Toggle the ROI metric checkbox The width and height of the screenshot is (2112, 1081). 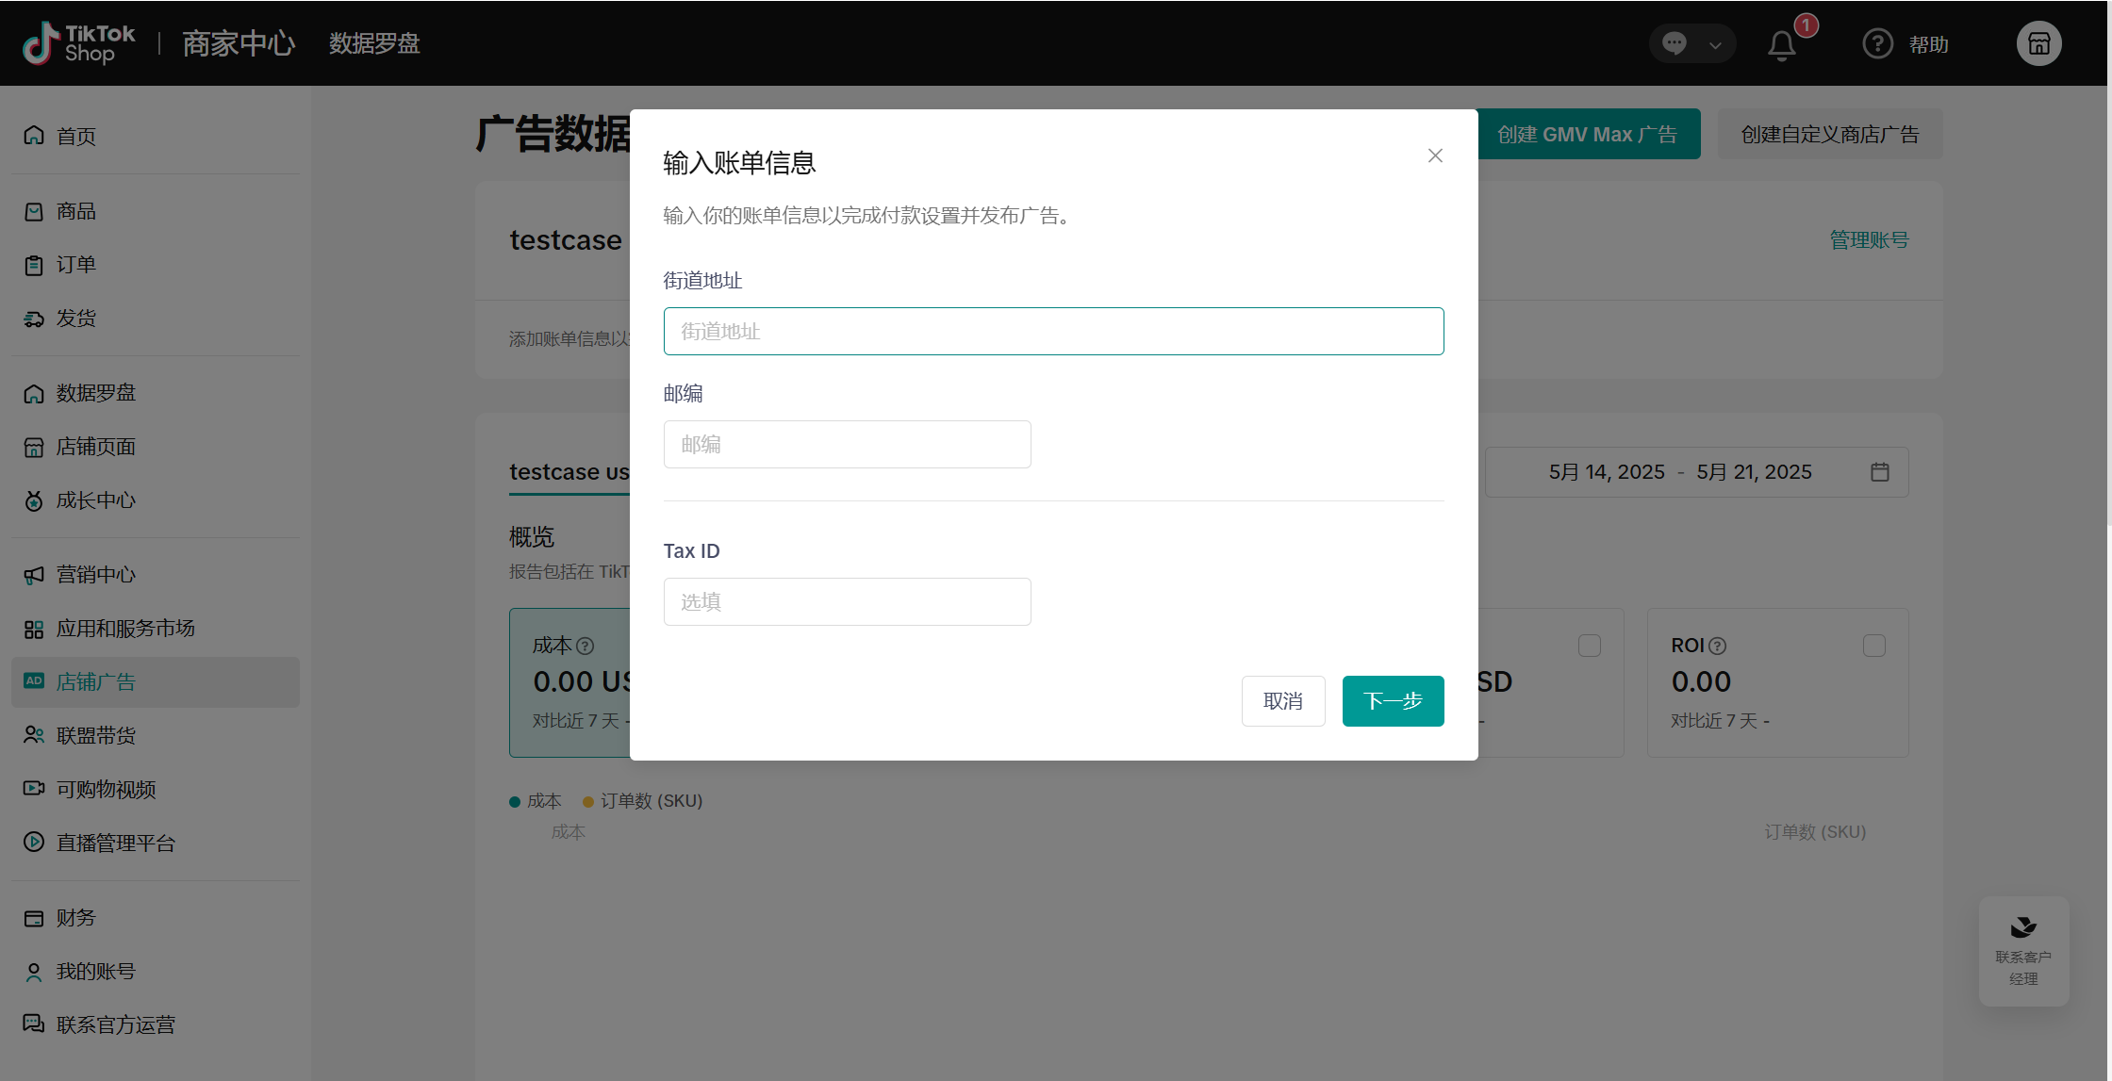pos(1873,646)
